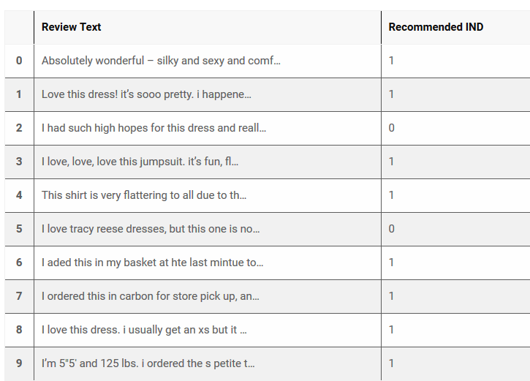The width and height of the screenshot is (530, 381).
Task: Click Recommended IND value 0 in row 5
Action: point(392,229)
